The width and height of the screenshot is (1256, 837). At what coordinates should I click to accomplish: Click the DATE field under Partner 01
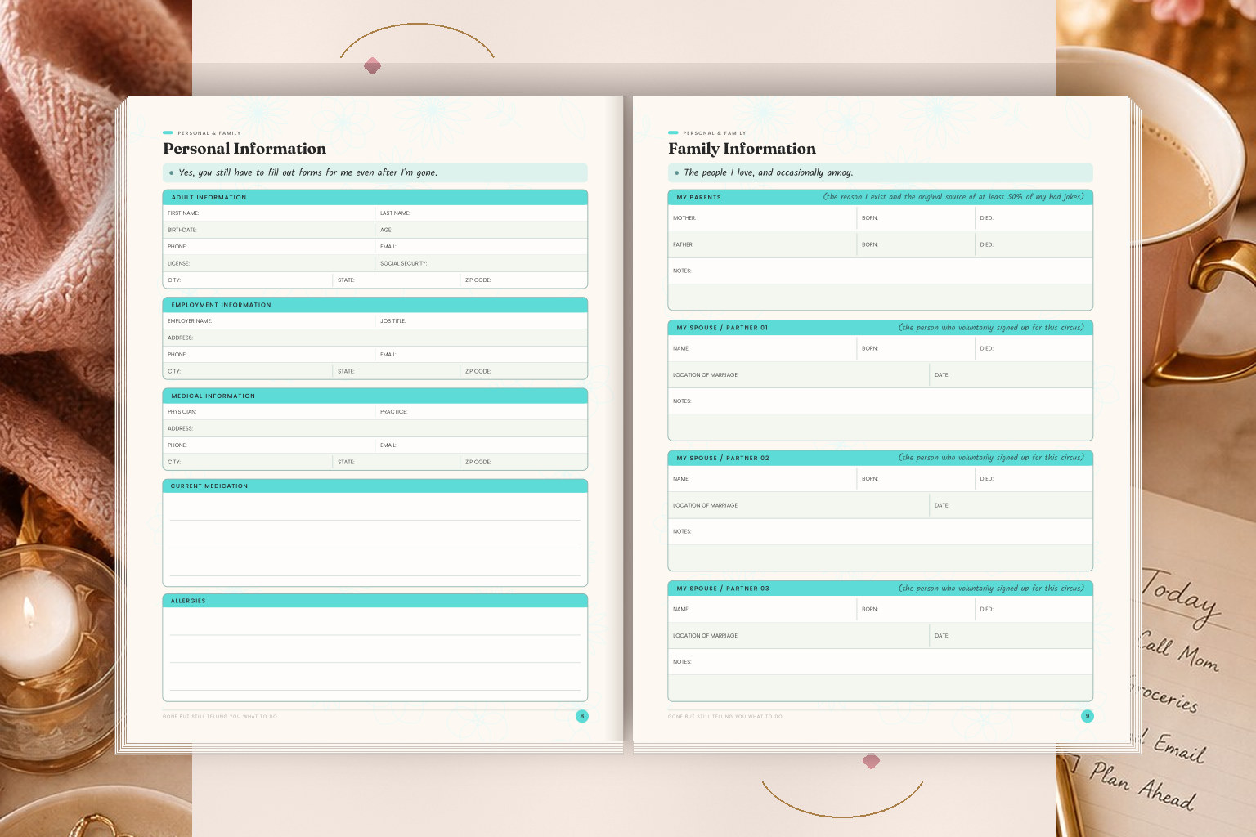coord(1012,374)
